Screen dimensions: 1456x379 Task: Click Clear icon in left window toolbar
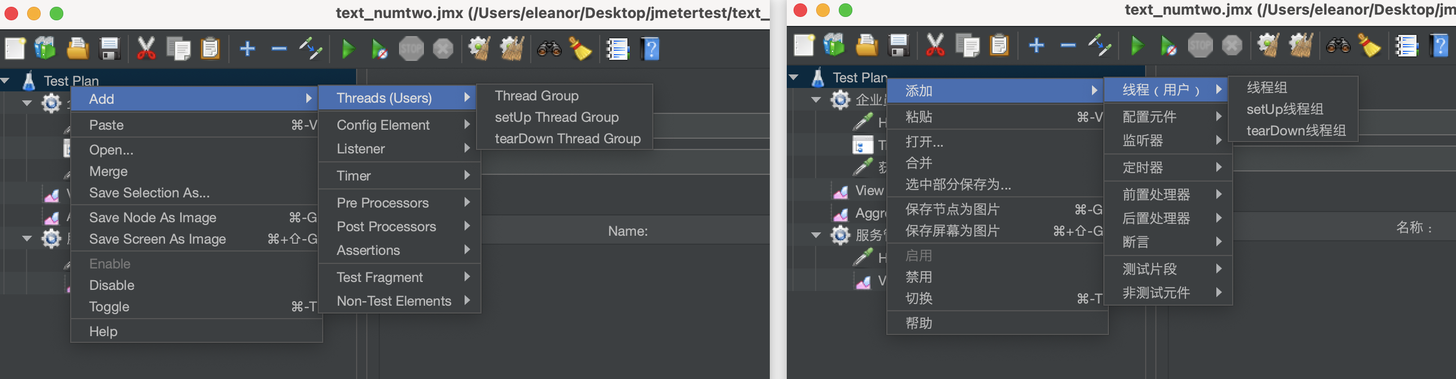point(479,49)
